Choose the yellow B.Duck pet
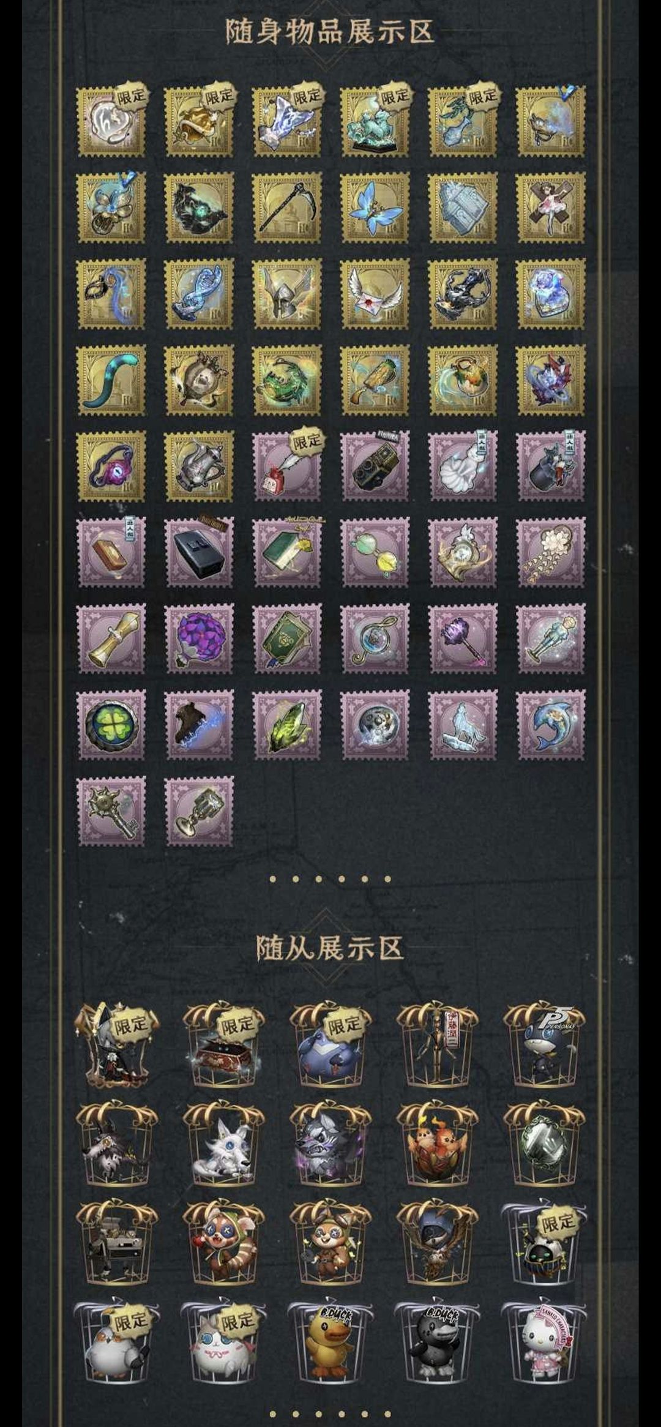661x1427 pixels. click(330, 1344)
